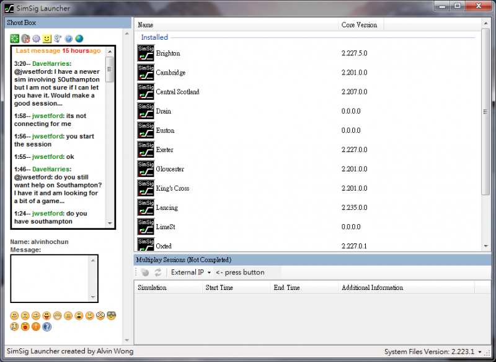Click inside the Message text box
The image size is (496, 362).
tap(51, 279)
